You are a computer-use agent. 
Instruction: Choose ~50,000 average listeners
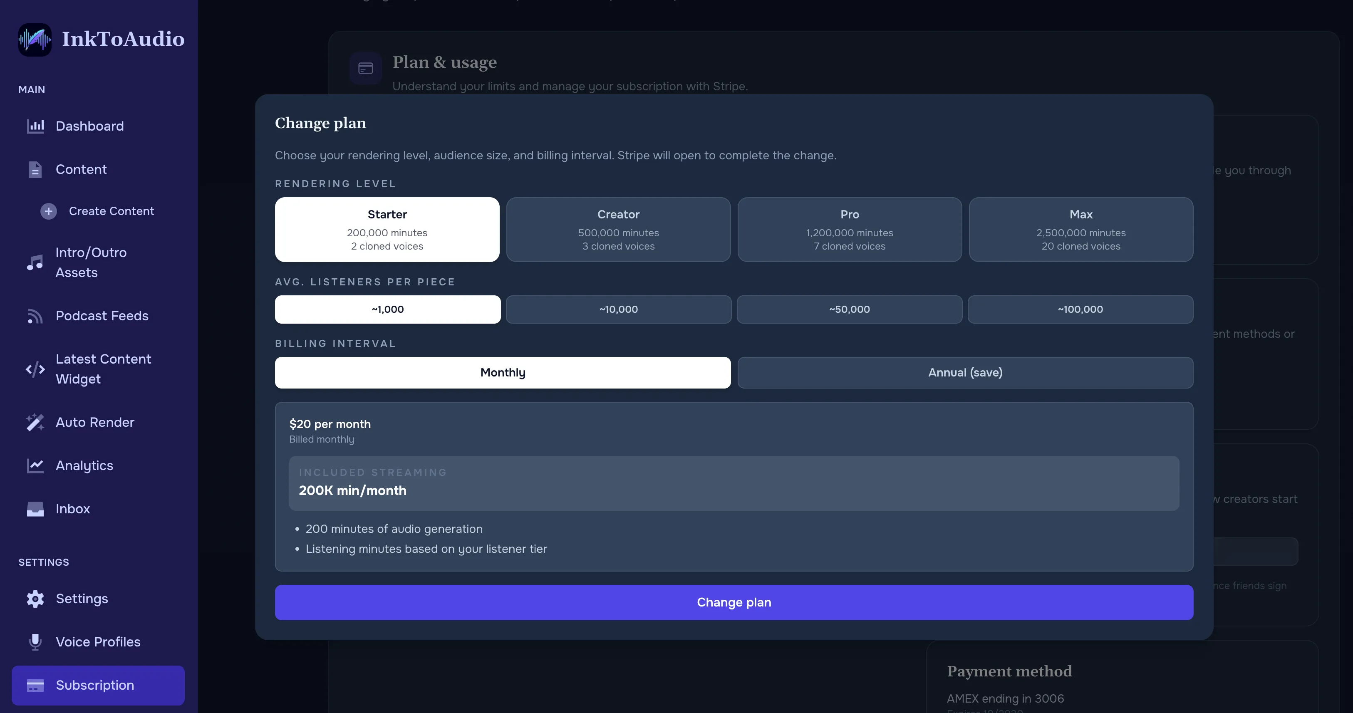(x=849, y=309)
